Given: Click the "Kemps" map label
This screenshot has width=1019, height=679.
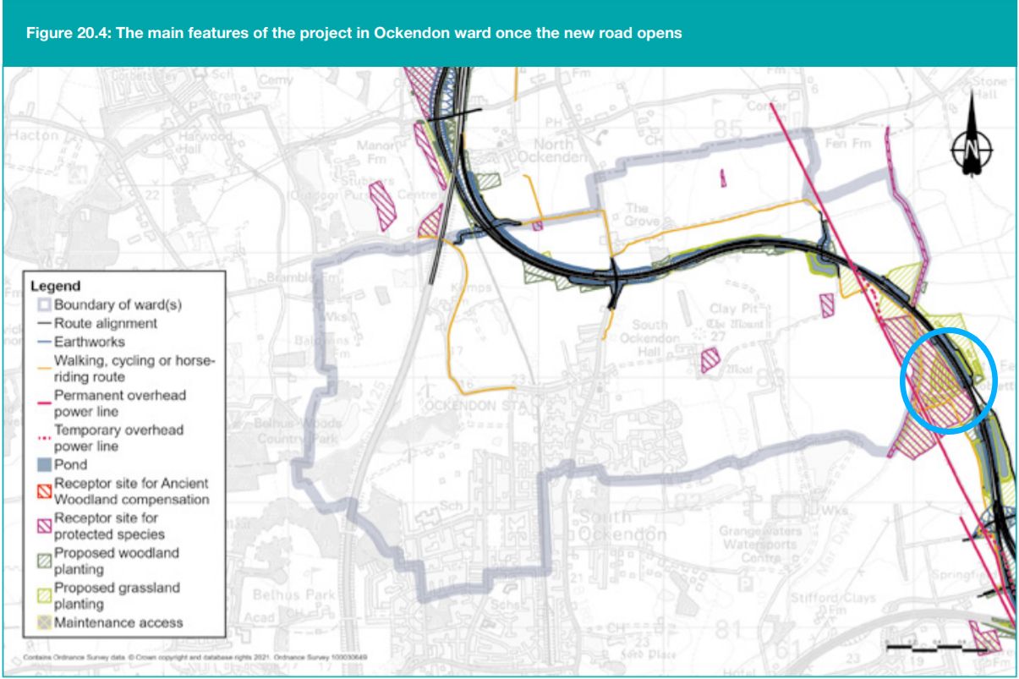Looking at the screenshot, I should [x=471, y=288].
